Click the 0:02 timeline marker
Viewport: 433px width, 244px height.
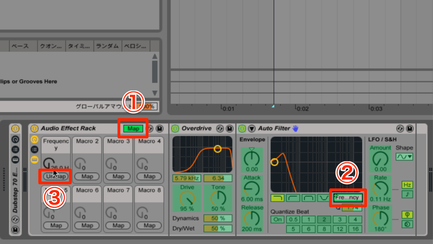coord(301,109)
